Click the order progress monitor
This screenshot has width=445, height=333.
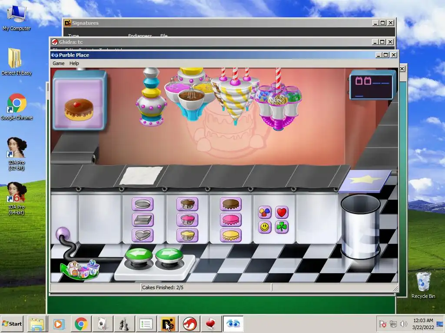point(372,85)
